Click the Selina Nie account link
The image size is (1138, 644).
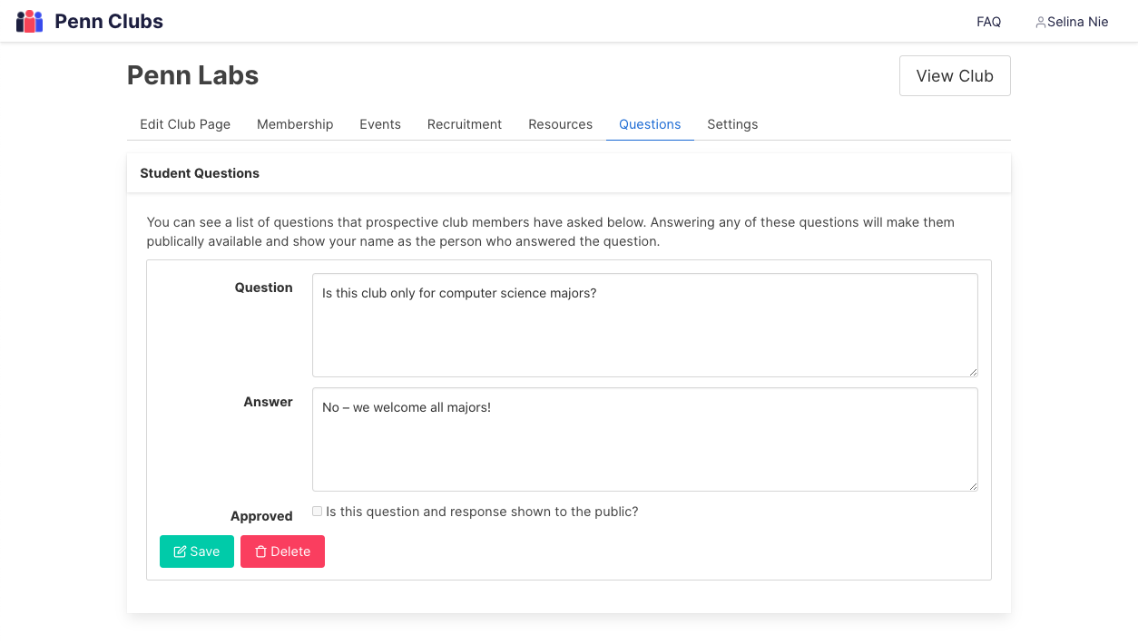(x=1072, y=22)
